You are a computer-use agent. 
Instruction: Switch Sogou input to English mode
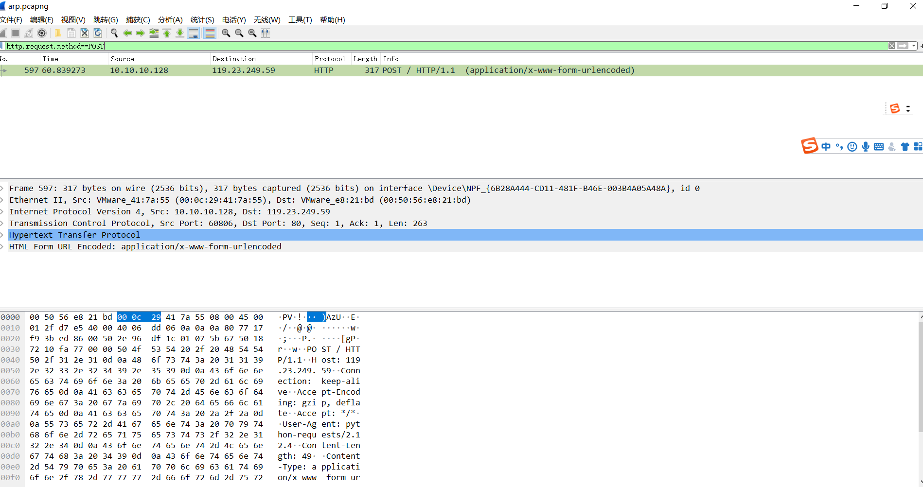pyautogui.click(x=825, y=146)
